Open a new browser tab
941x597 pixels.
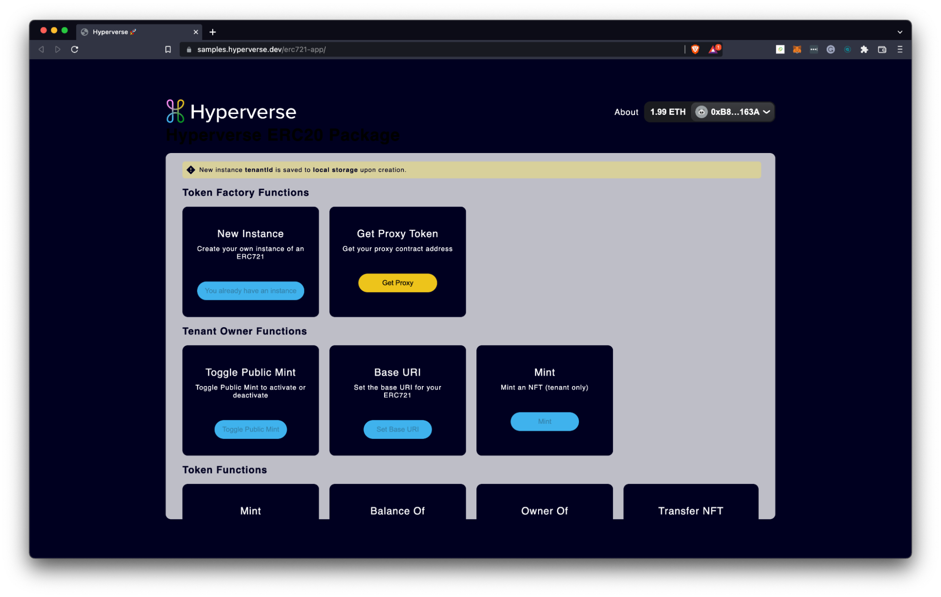(213, 32)
